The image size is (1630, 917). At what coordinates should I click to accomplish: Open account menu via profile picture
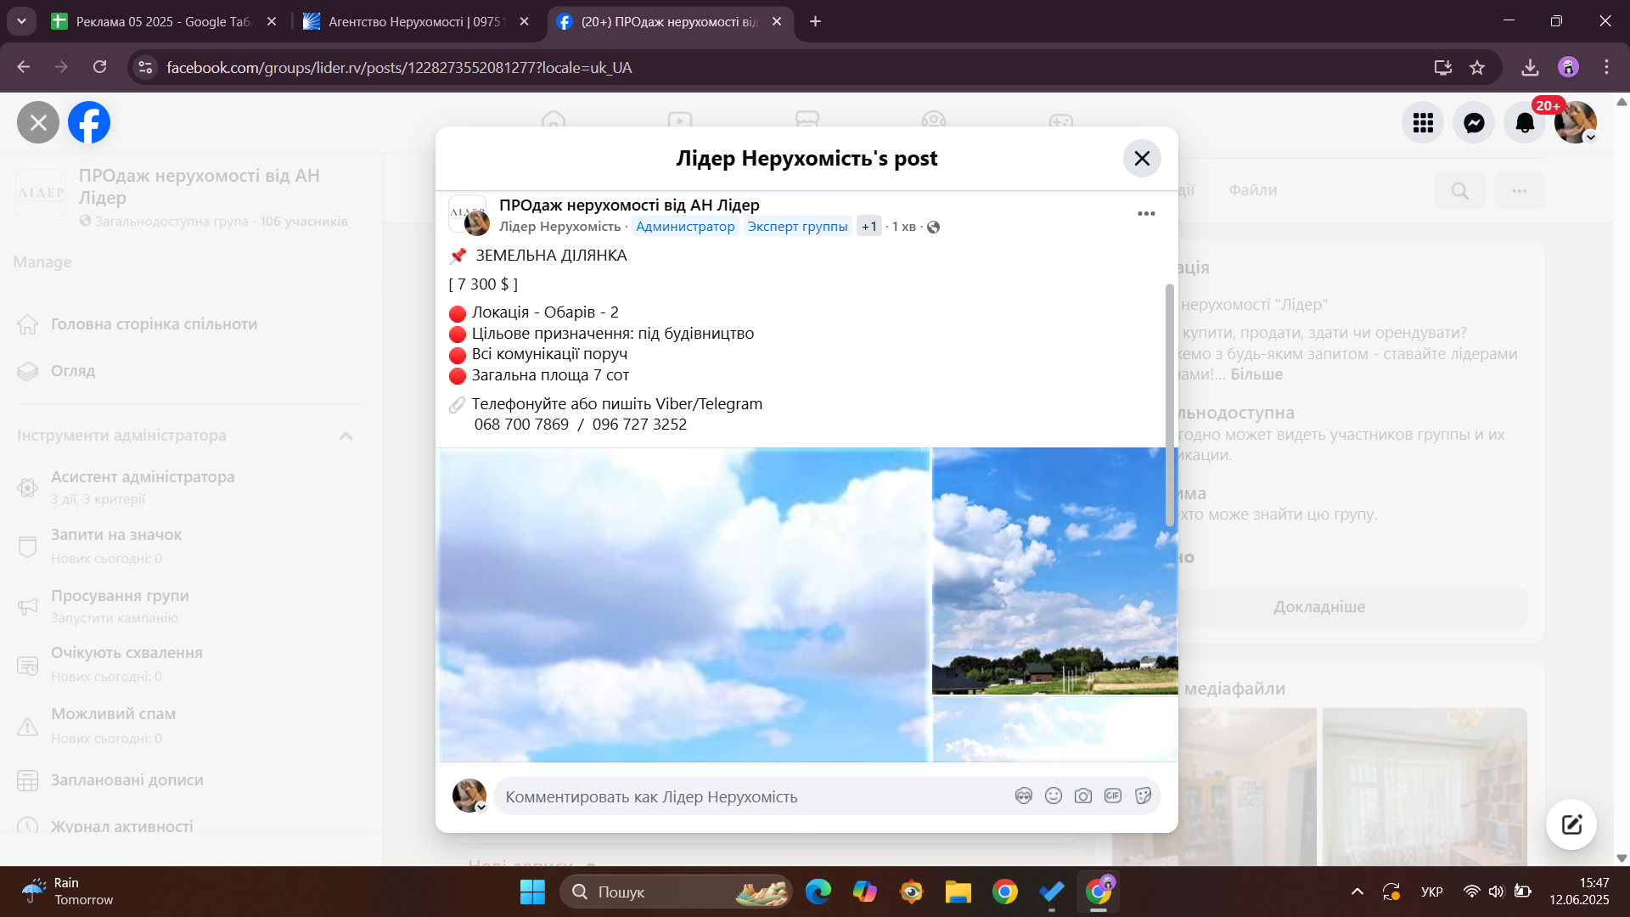[1576, 123]
